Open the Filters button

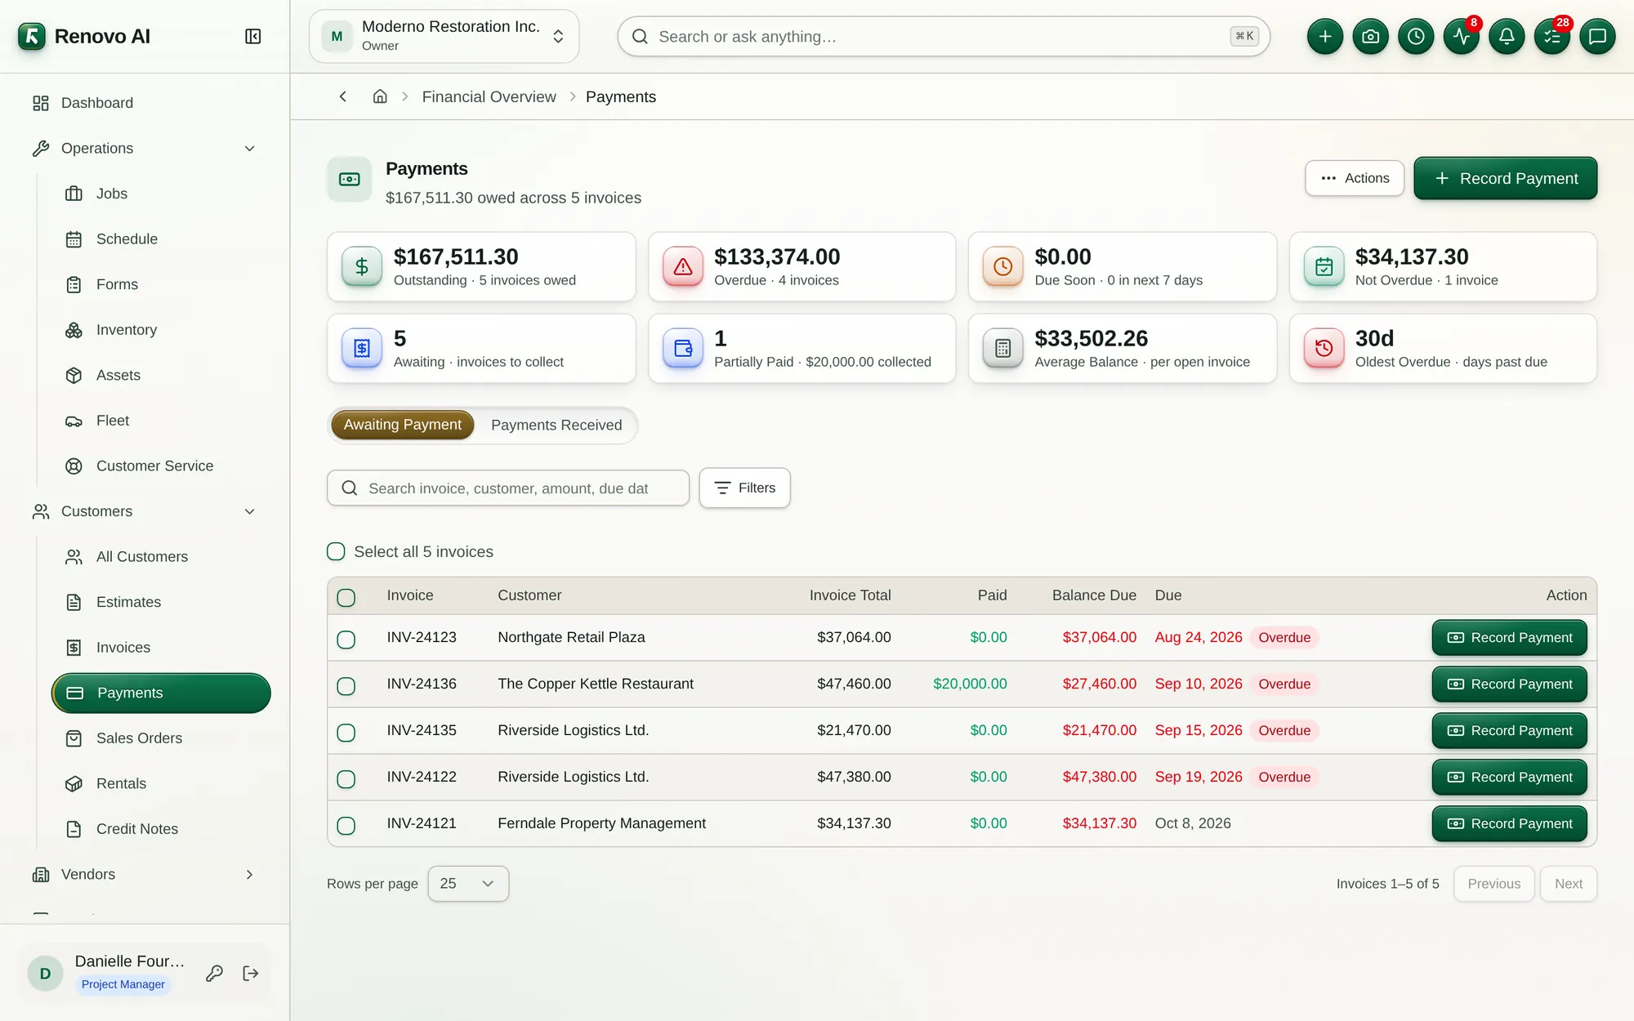click(744, 488)
